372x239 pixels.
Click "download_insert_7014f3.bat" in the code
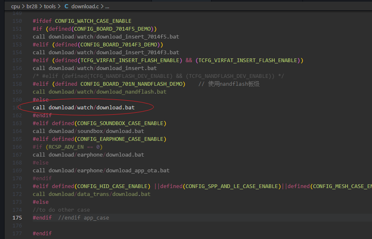tap(138, 52)
